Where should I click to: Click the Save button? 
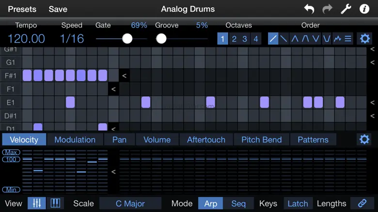tap(58, 9)
